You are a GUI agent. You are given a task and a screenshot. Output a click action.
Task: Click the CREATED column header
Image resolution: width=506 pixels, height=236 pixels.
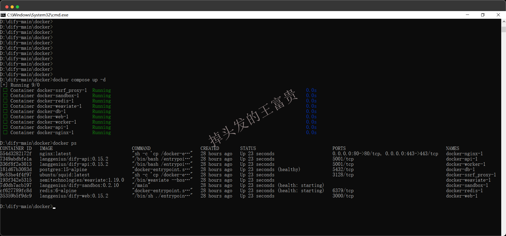pos(210,148)
